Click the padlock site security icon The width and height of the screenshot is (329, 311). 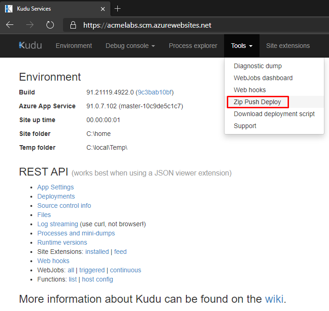pyautogui.click(x=73, y=25)
